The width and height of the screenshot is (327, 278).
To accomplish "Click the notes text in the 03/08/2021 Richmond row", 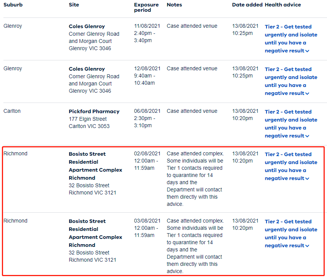I will [x=195, y=246].
